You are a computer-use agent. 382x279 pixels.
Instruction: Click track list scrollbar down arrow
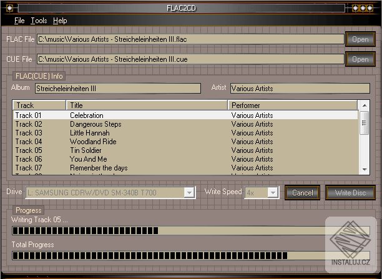tap(365, 169)
